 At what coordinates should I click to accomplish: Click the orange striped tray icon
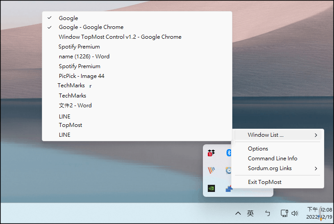(211, 171)
